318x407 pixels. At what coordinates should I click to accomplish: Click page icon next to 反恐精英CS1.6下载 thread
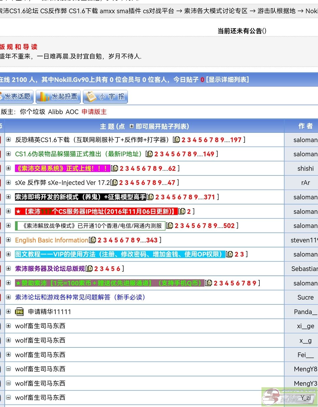coord(177,140)
